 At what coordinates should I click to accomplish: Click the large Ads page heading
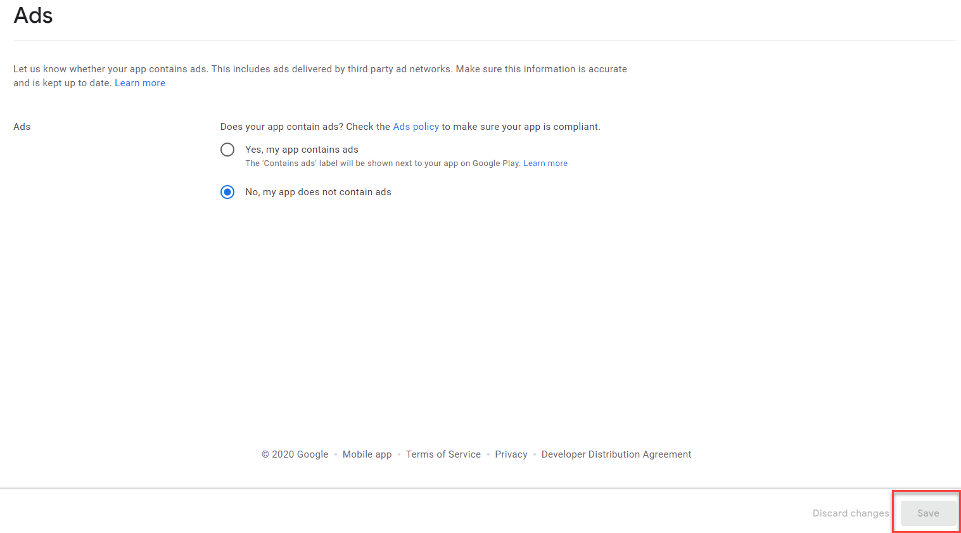click(x=33, y=15)
